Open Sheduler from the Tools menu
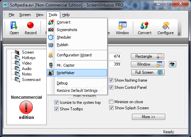 (77, 37)
